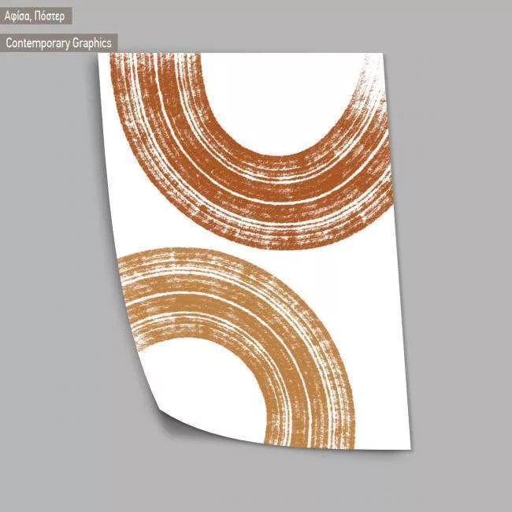This screenshot has width=512, height=512.
Task: Open the poster product image
Action: point(252,252)
